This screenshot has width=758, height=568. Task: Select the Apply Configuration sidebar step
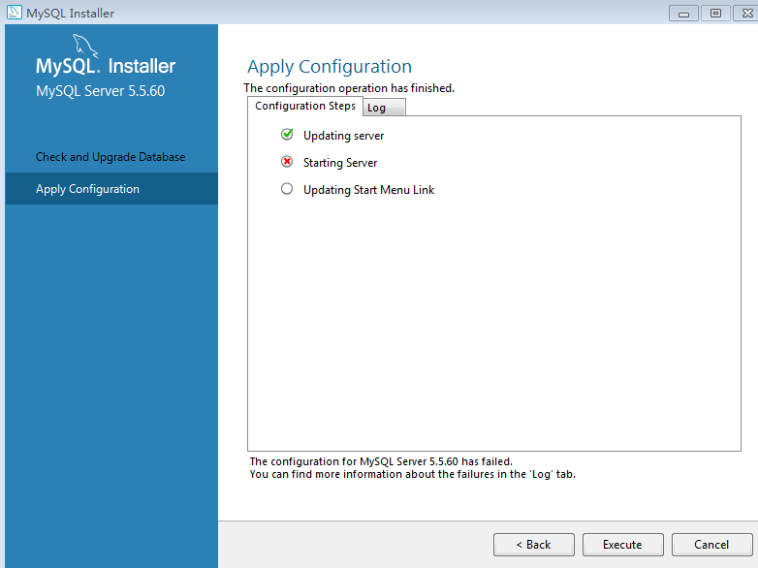[x=88, y=189]
